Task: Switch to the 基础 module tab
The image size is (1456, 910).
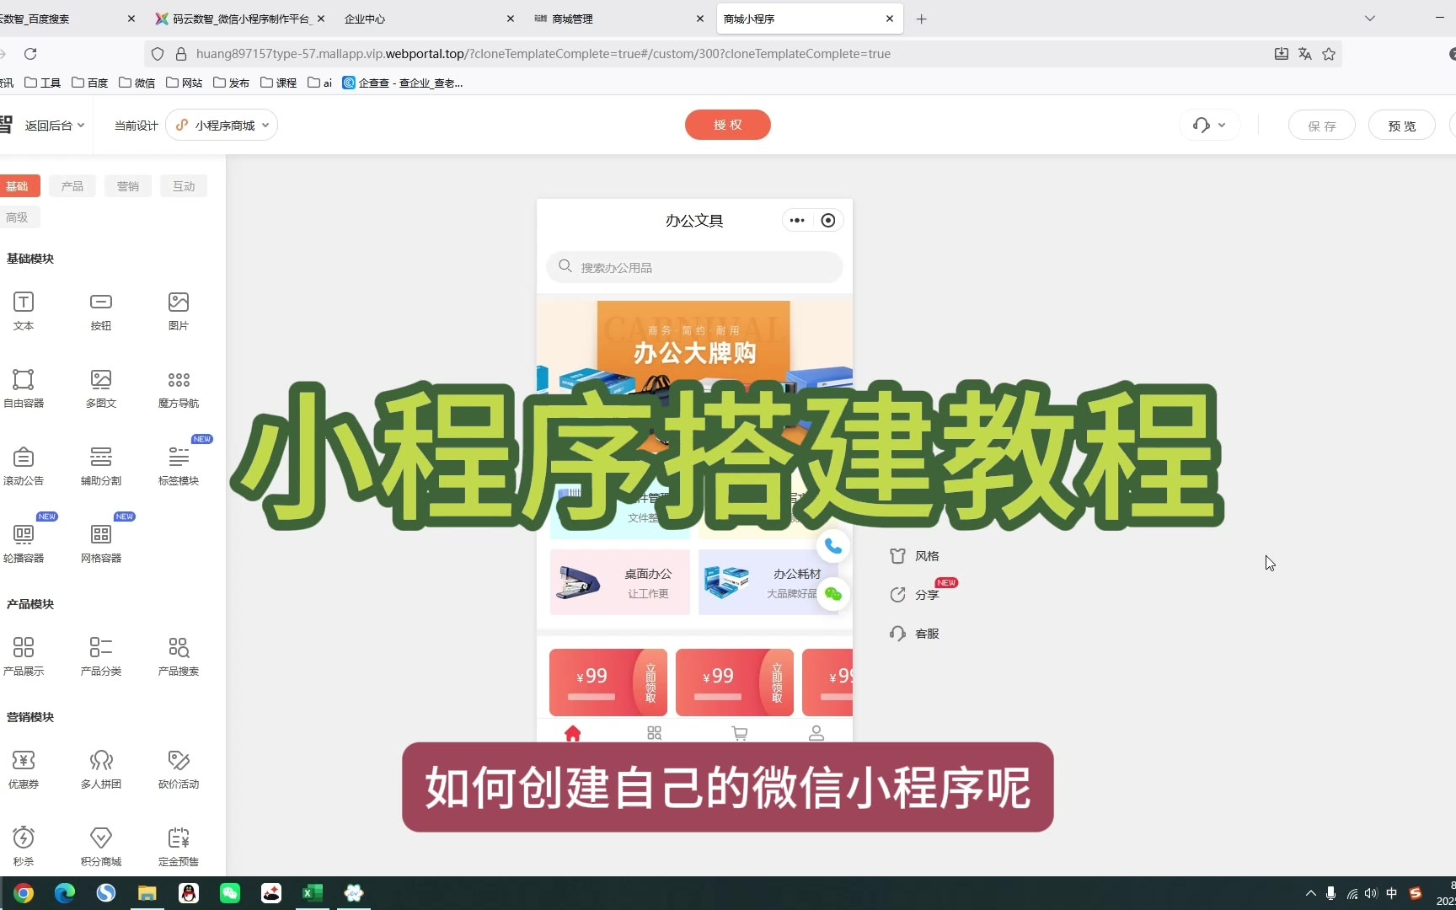Action: [17, 186]
